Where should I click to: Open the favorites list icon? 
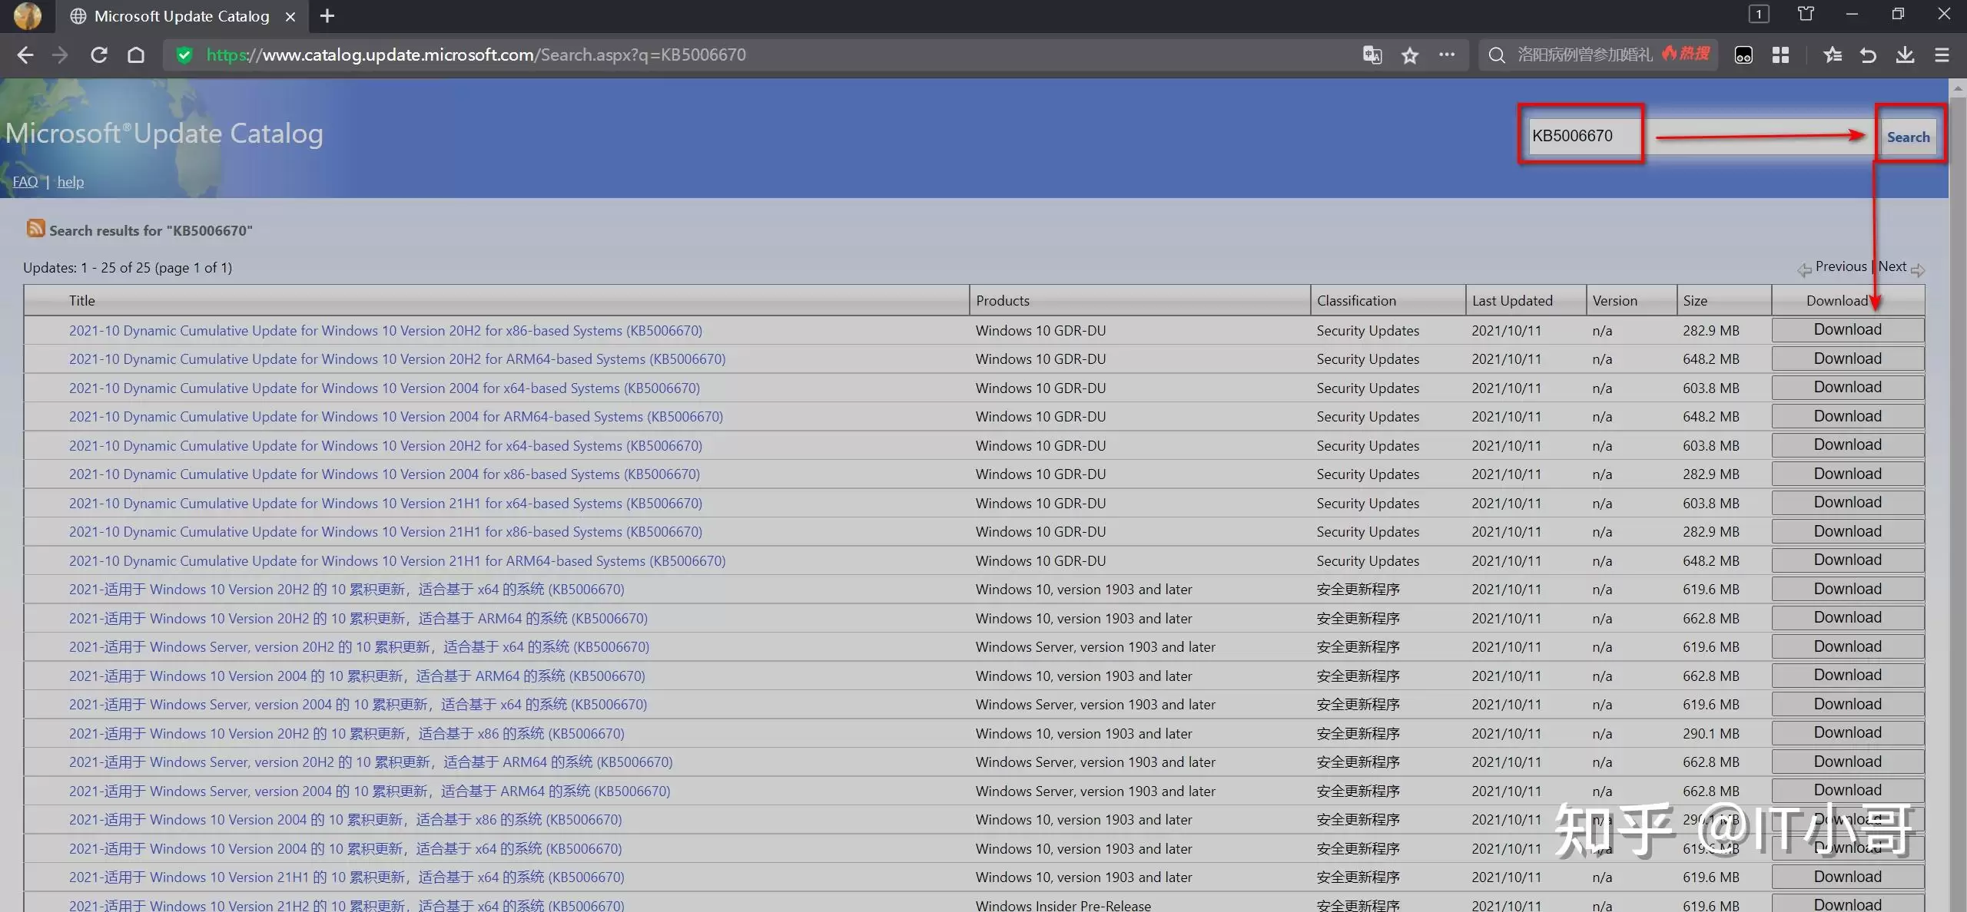[x=1832, y=55]
